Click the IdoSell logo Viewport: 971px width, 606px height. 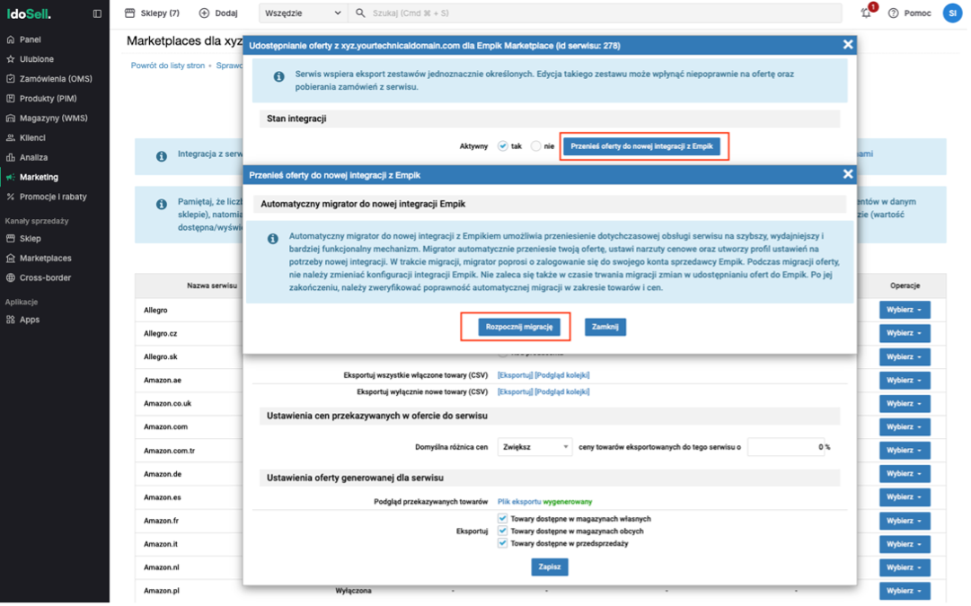click(x=29, y=13)
